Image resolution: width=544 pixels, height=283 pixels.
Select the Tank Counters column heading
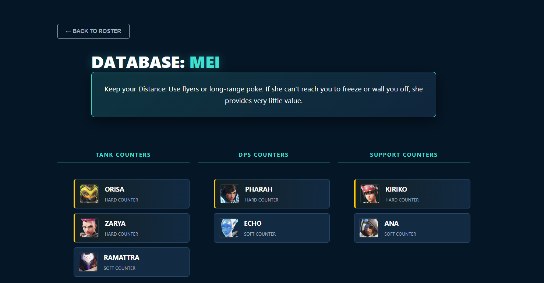point(123,155)
